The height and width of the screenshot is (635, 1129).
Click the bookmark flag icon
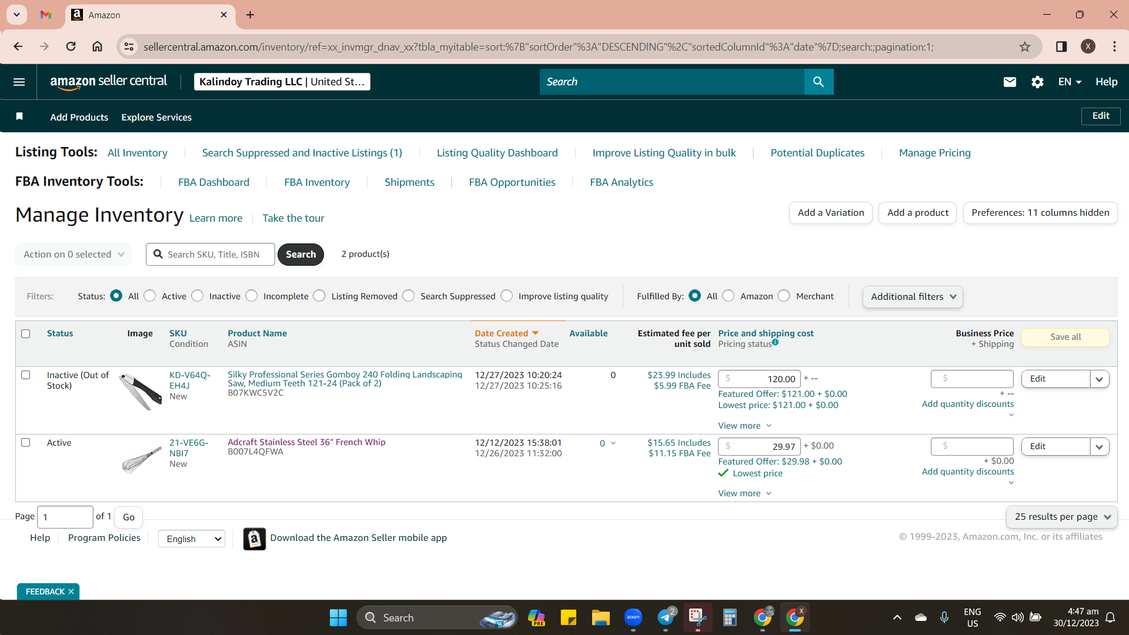point(19,116)
